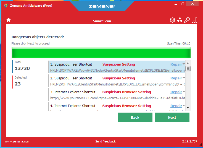Click the Repair link for item 3

tap(176, 92)
